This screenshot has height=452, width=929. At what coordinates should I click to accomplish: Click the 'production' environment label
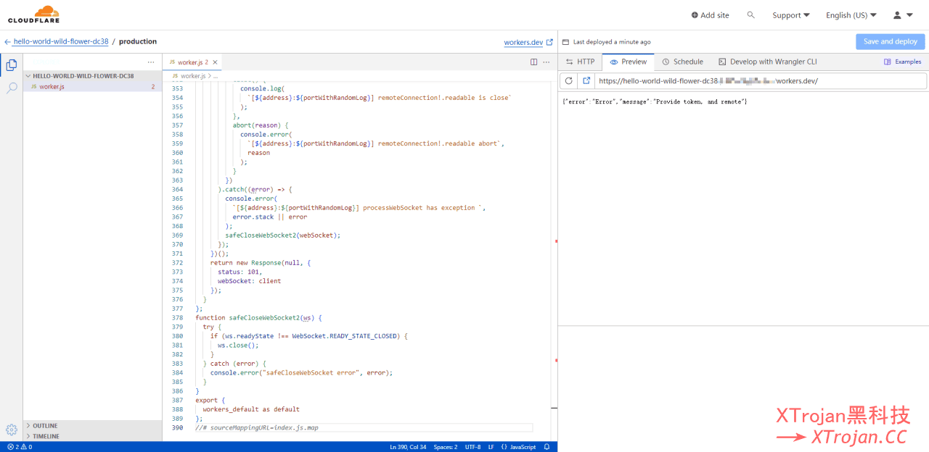pyautogui.click(x=138, y=42)
